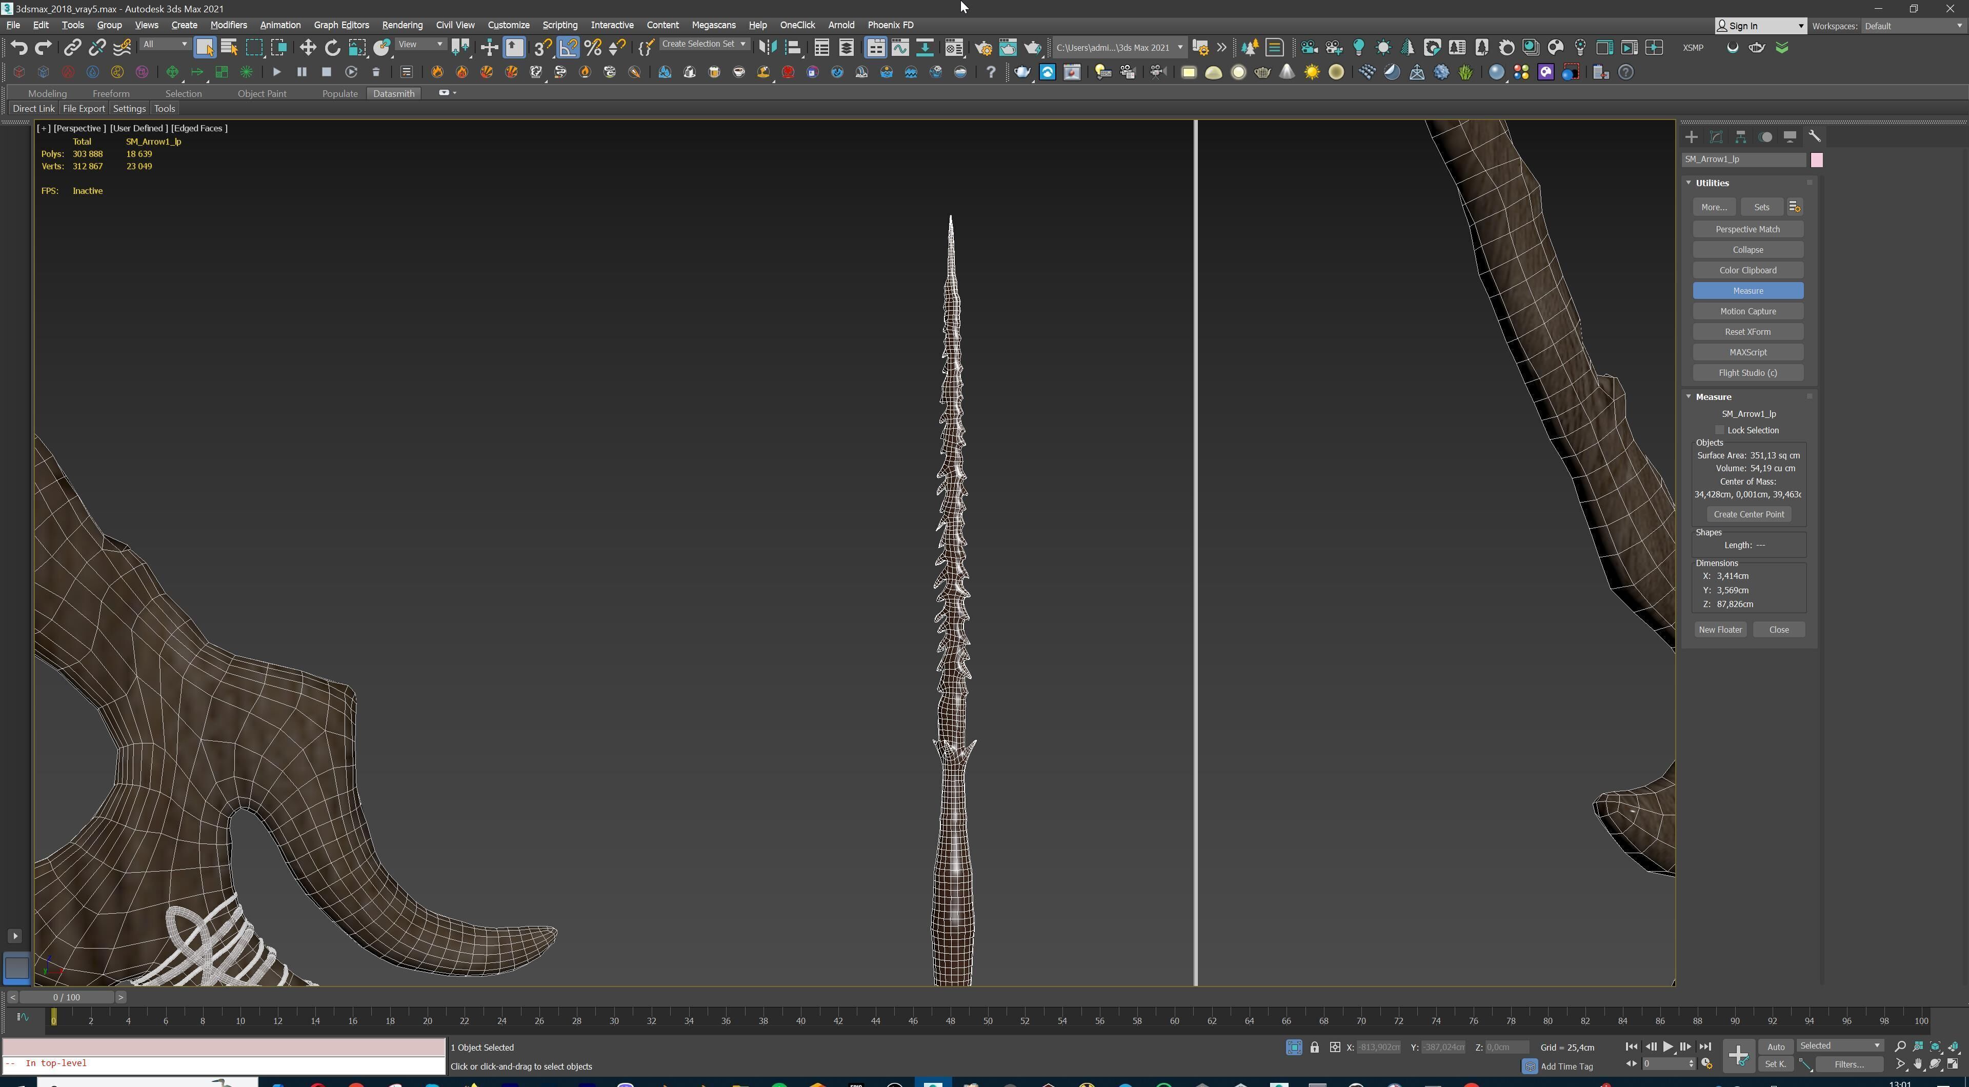
Task: Click the Select by Name icon
Action: tap(229, 47)
